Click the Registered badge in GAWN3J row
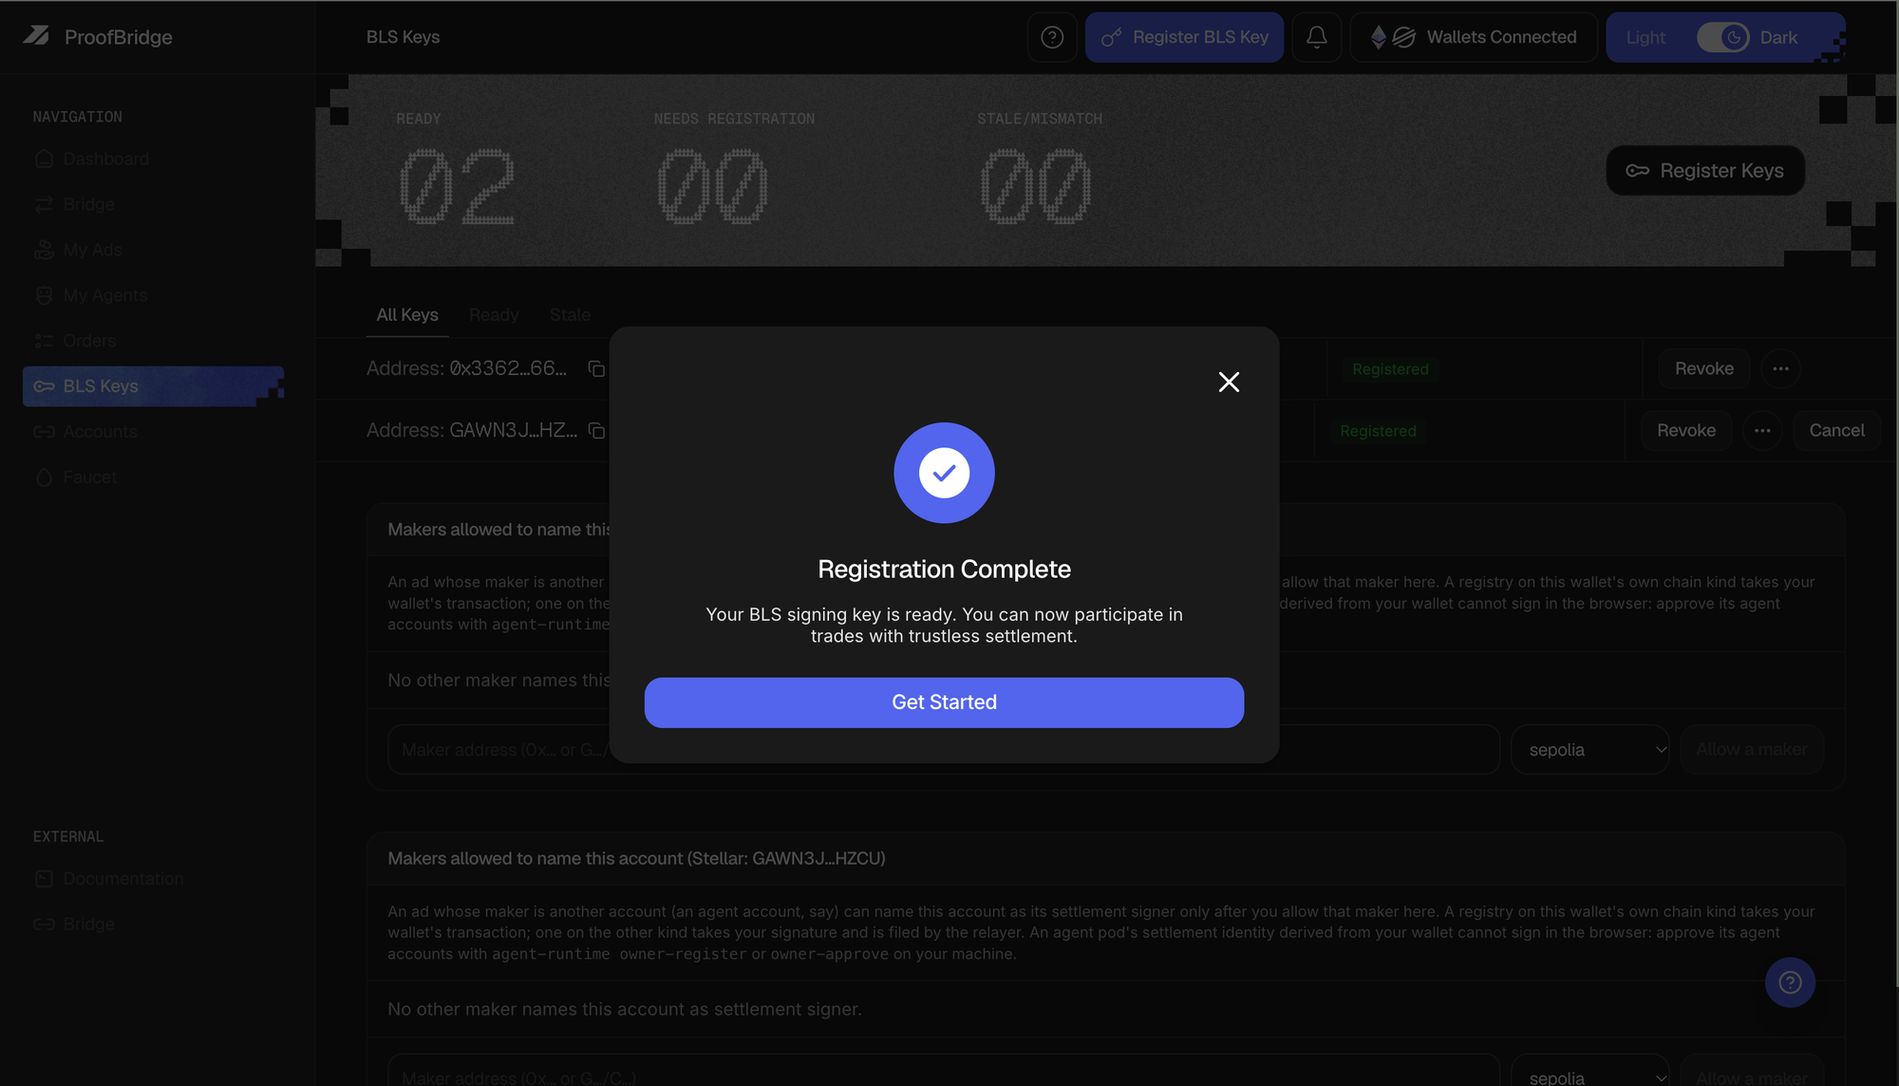1899x1086 pixels. click(x=1378, y=431)
